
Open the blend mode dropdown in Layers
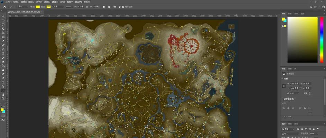290,134
